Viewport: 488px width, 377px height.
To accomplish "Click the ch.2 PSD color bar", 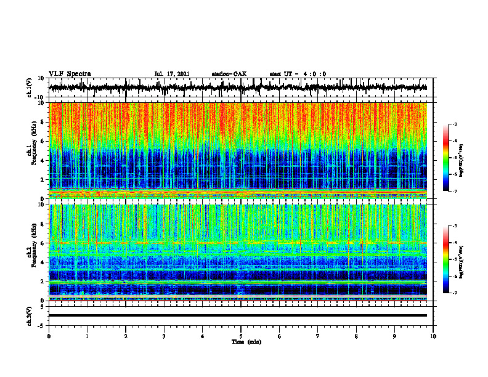I will pos(446,259).
